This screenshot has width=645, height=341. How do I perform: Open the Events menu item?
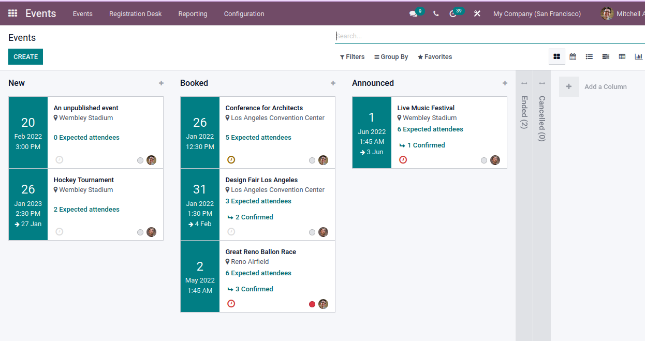[83, 14]
